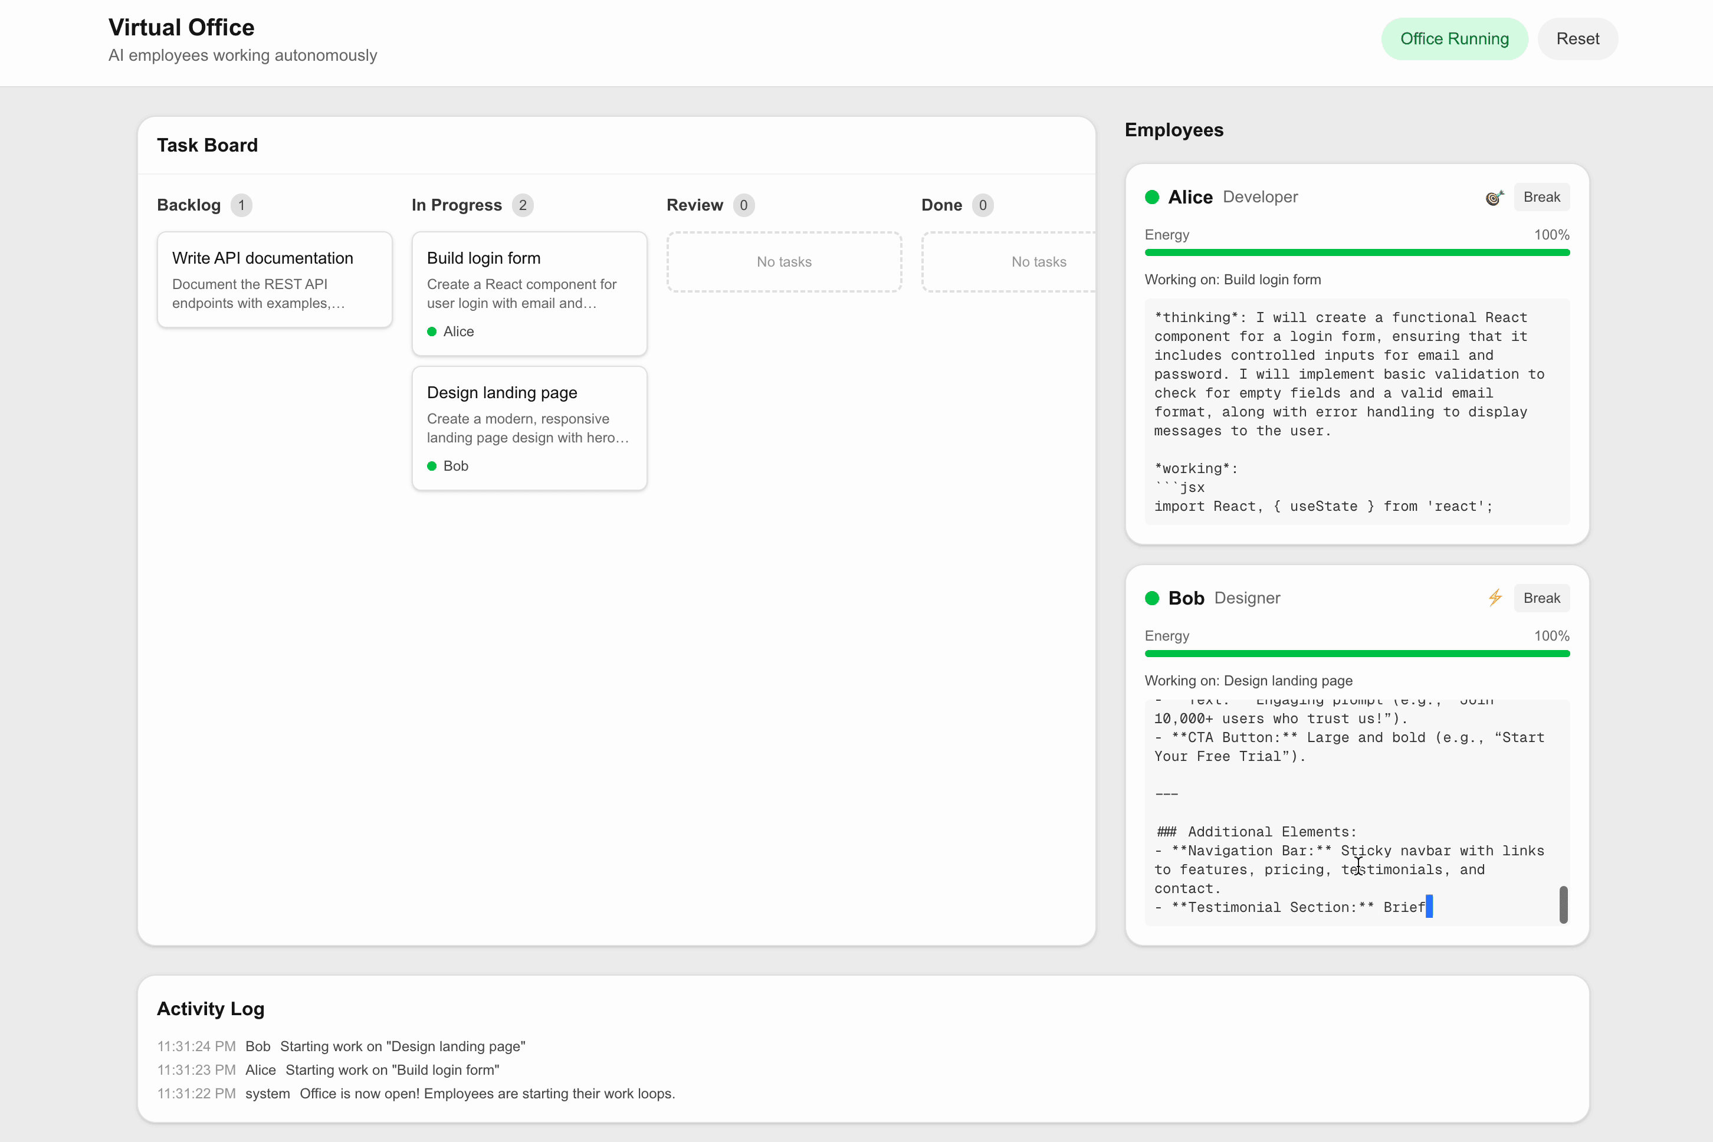
Task: Click the 11:31:24 PM timestamp
Action: (196, 1046)
